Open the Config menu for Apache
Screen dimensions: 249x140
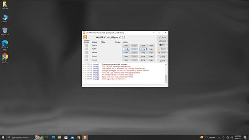coord(143,45)
